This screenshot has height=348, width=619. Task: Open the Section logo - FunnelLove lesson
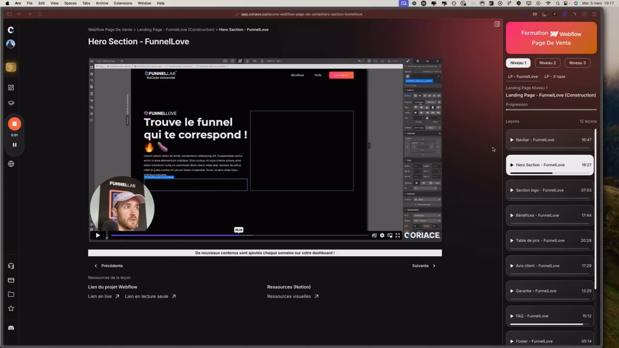point(550,190)
